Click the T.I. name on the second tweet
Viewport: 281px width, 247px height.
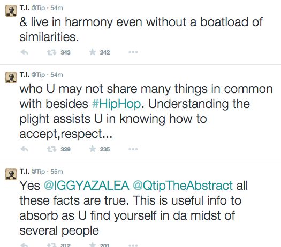click(25, 75)
